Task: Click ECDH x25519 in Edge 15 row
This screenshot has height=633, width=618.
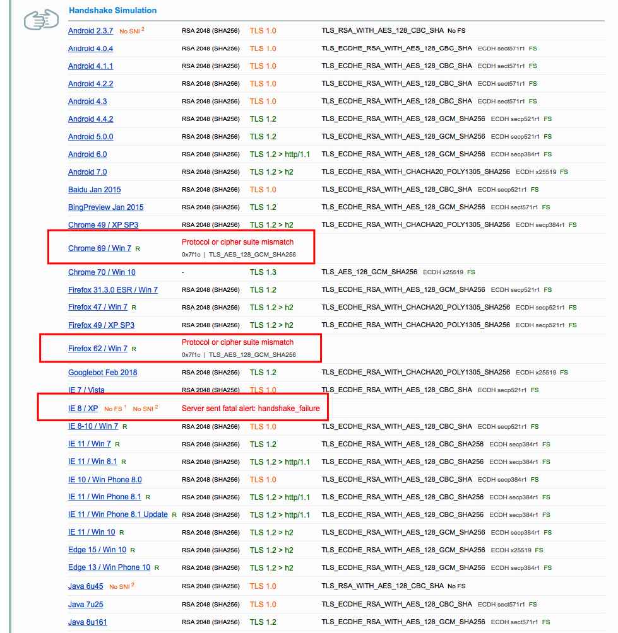Action: [x=511, y=550]
